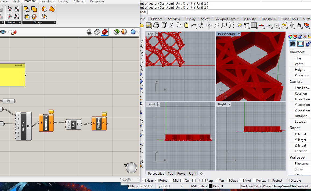The width and height of the screenshot is (311, 191).
Task: Toggle Grid Snap in status bar
Action: coord(247,186)
